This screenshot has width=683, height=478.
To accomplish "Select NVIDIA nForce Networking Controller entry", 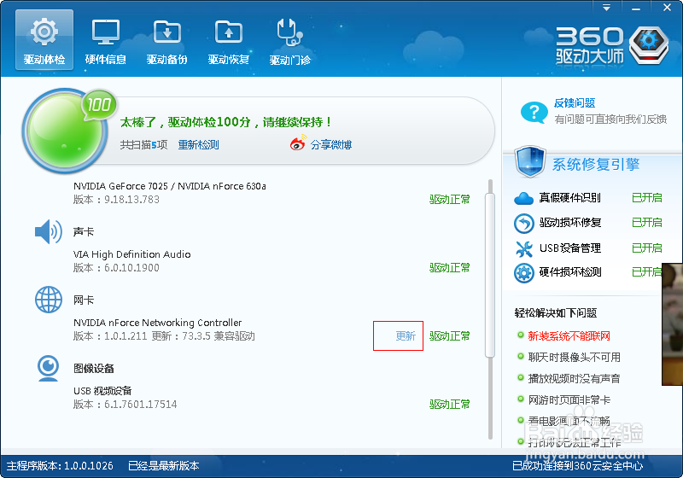I will coord(157,323).
